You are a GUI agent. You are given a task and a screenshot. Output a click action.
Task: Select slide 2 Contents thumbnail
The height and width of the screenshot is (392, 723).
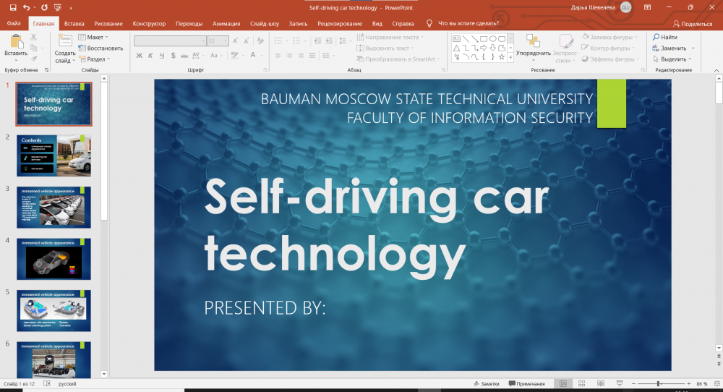tap(54, 155)
